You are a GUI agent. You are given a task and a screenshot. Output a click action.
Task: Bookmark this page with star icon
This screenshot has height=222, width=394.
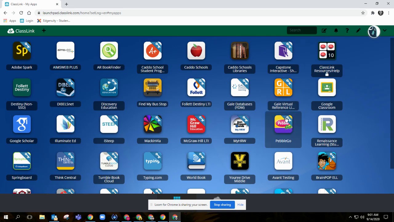[x=363, y=13]
